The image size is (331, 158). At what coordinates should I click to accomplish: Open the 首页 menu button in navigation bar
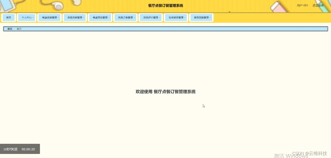click(x=9, y=18)
